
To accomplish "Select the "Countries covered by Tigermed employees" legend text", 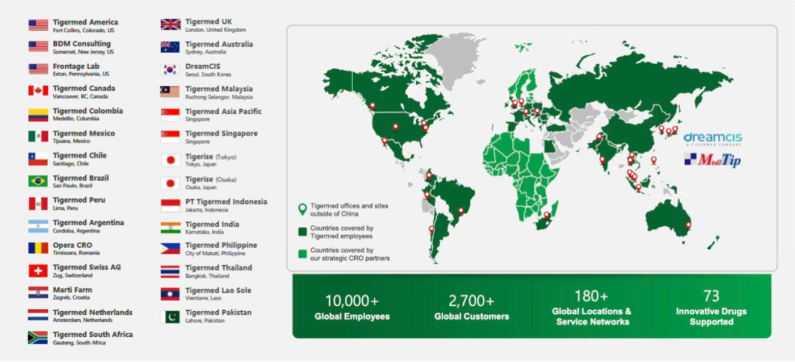I will (342, 232).
